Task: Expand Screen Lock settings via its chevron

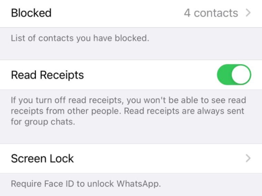Action: (248, 159)
